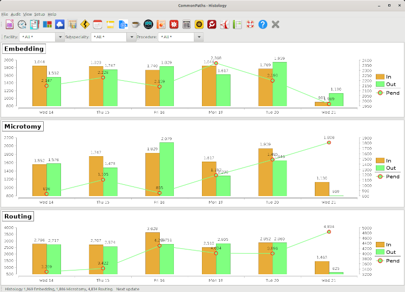Viewport: 405px width, 292px height.
Task: Open the Setup menu
Action: [x=39, y=14]
